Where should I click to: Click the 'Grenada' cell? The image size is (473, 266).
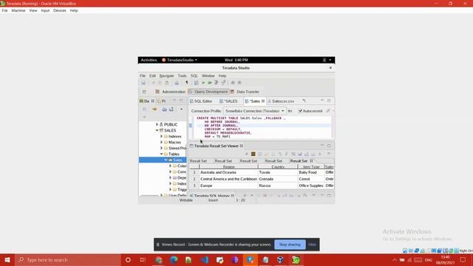[x=278, y=179]
